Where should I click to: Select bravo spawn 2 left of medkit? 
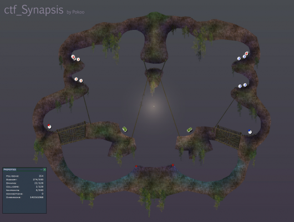point(244,56)
